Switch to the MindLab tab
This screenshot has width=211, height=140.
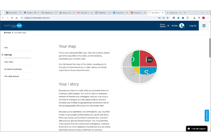click(x=138, y=13)
